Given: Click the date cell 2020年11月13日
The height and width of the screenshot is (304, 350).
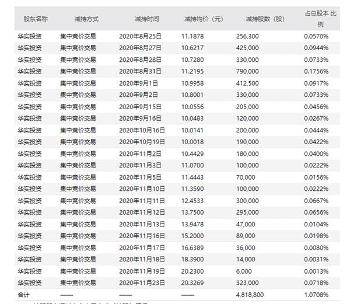Looking at the screenshot, I should click(x=142, y=224).
